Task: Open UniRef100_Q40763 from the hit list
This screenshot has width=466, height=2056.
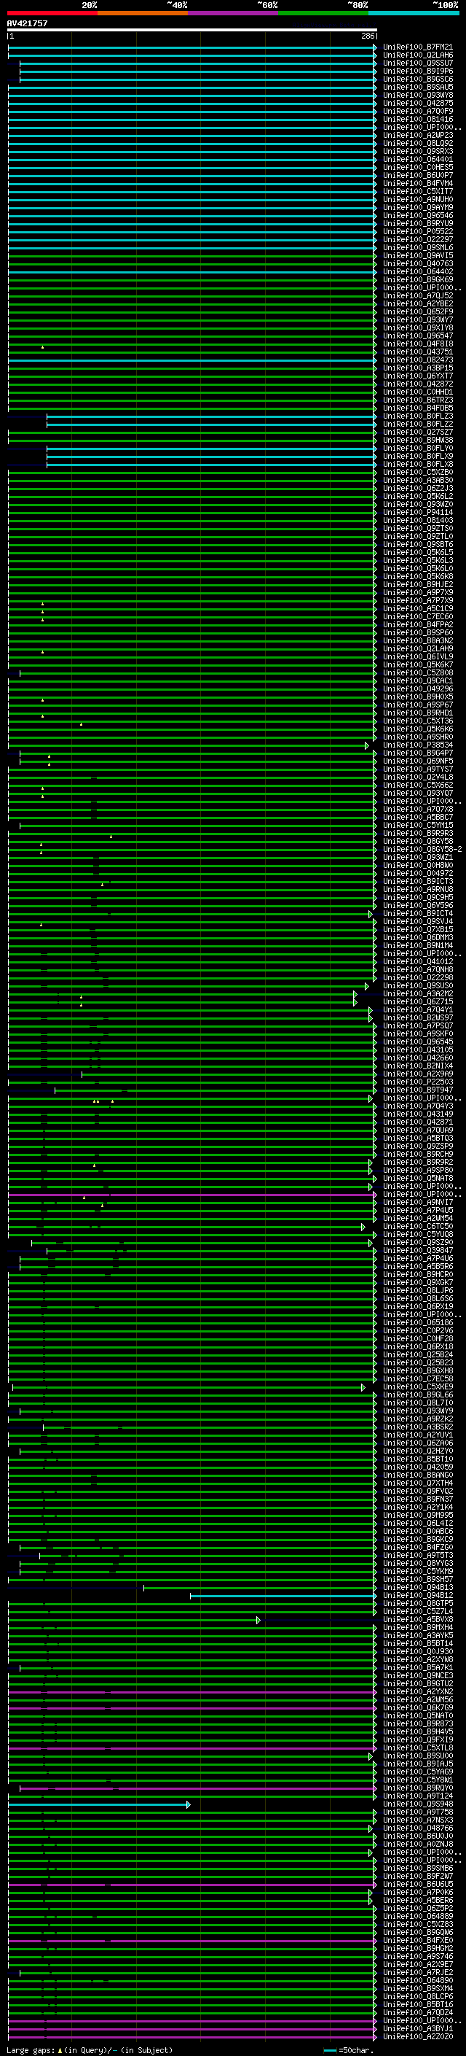Action: (417, 263)
